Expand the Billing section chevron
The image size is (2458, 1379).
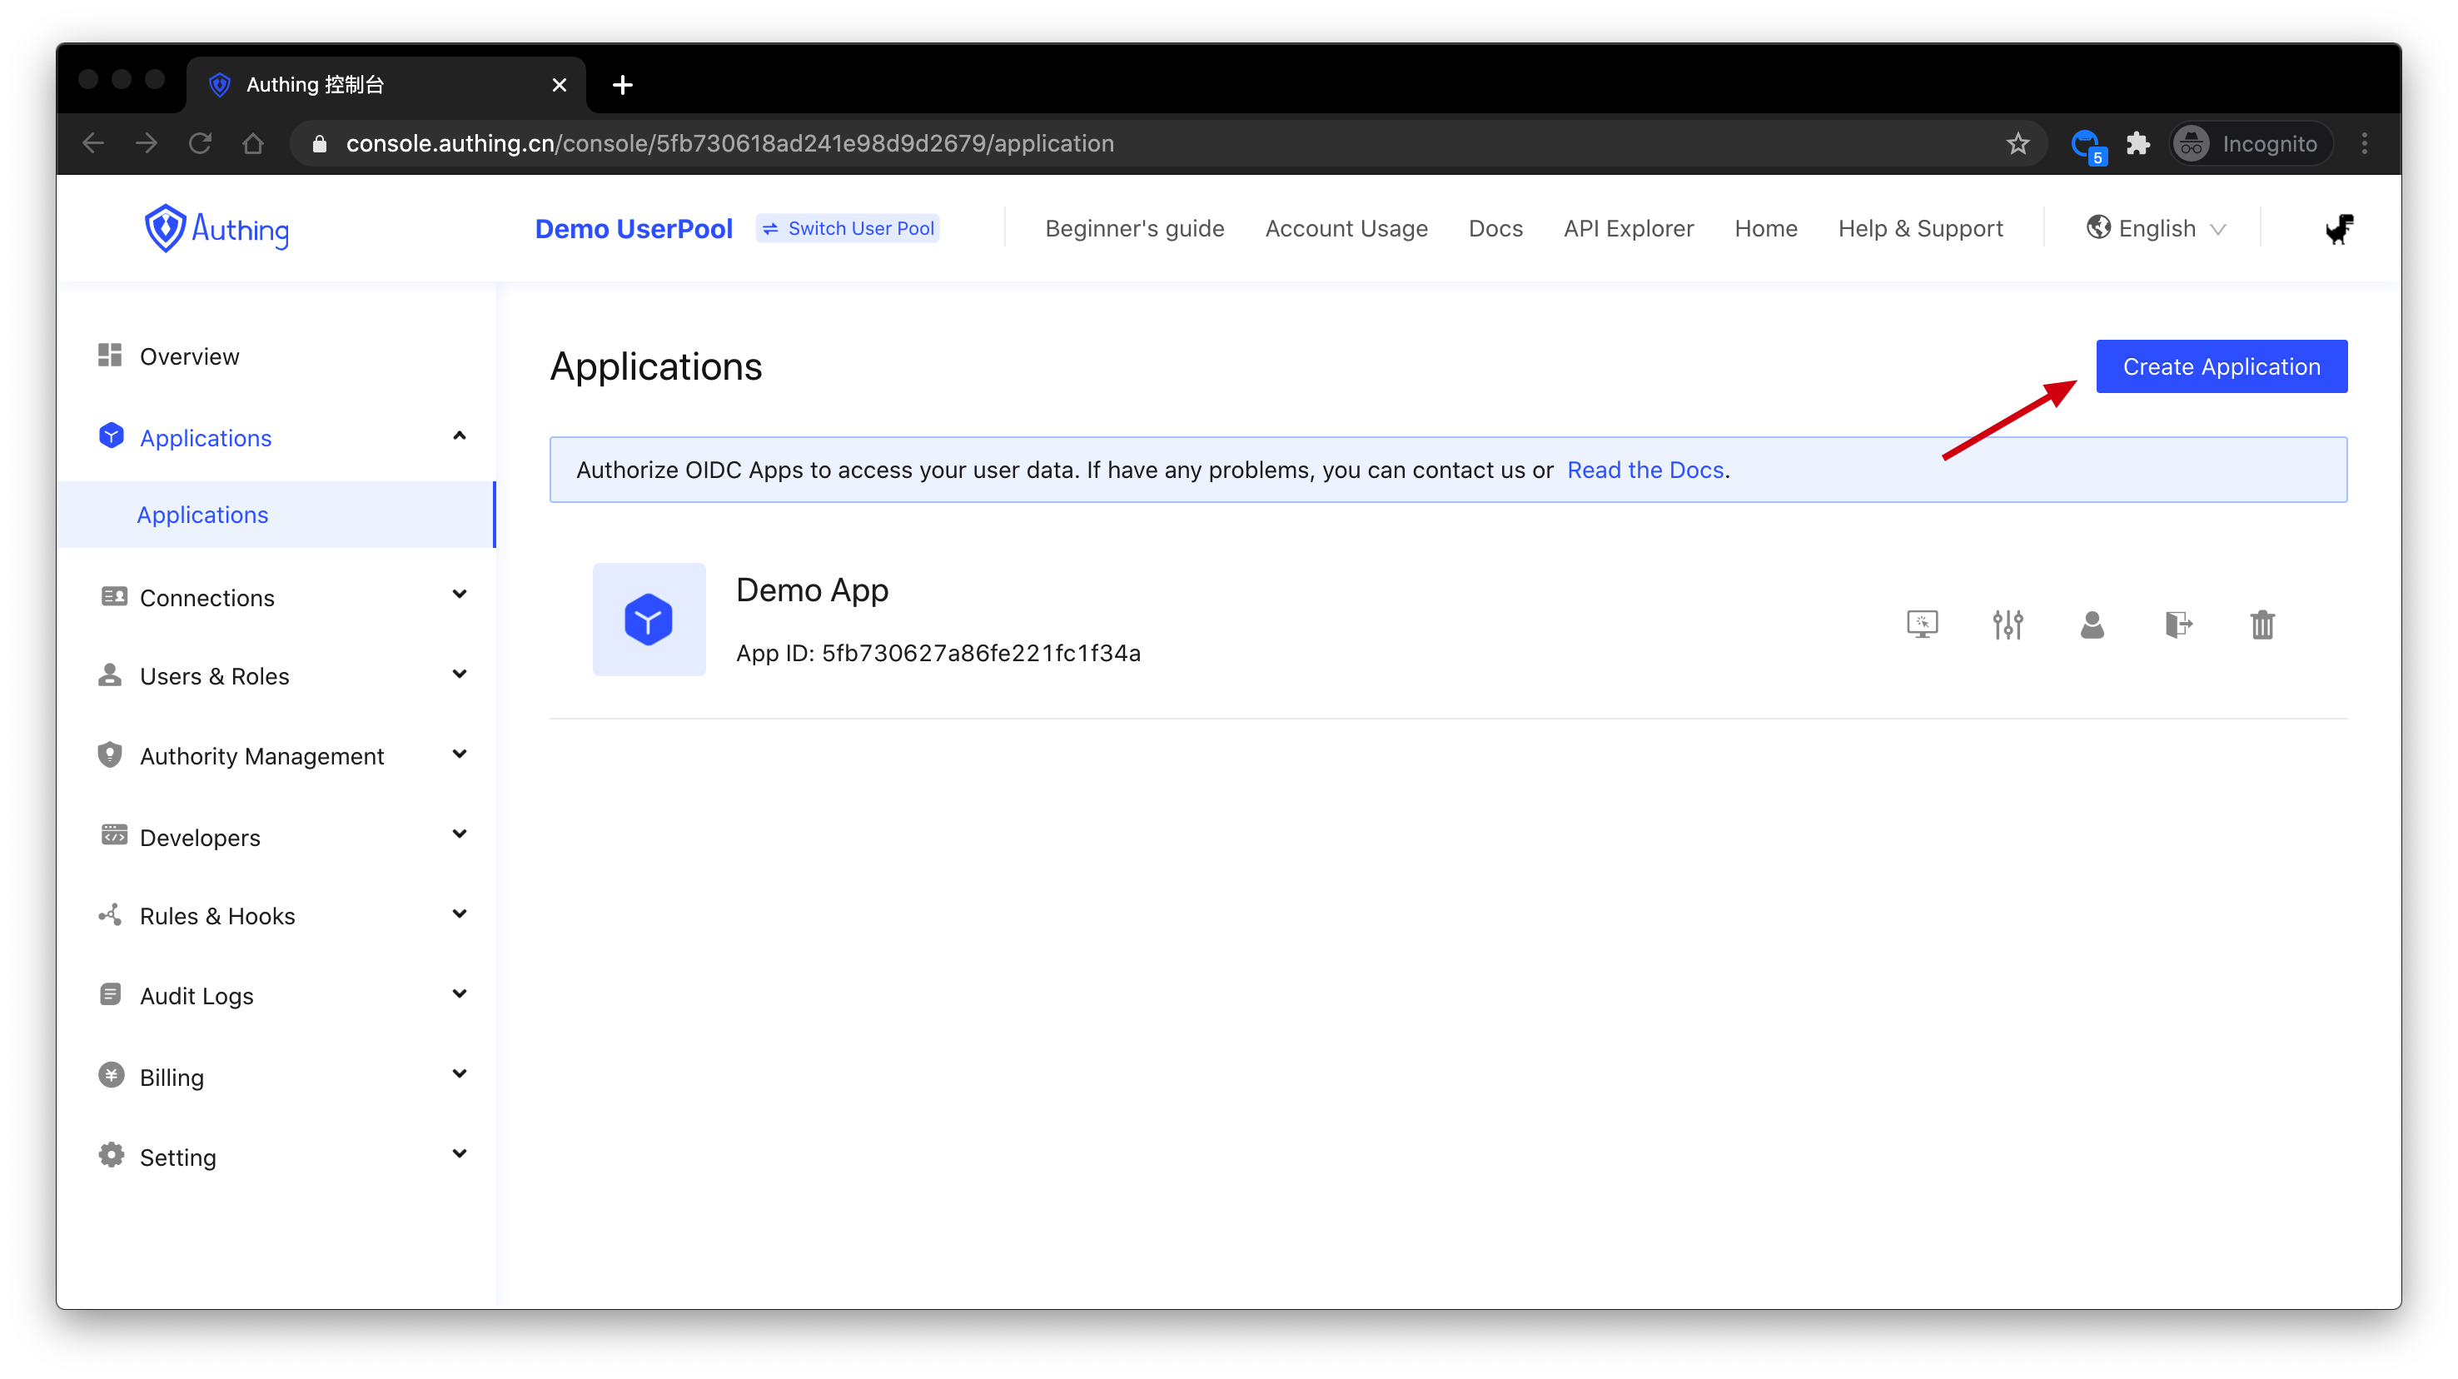click(x=459, y=1073)
